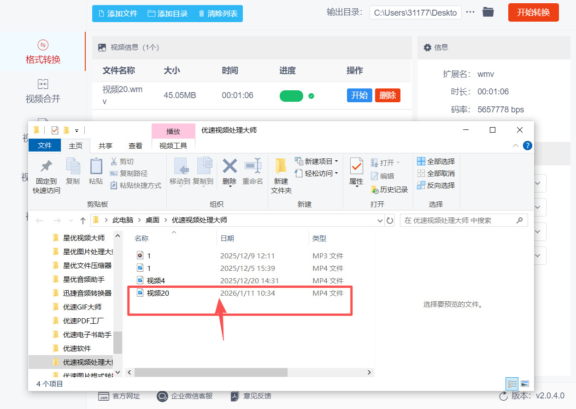Collapse the ribbon with the chevron arrow
Screen dimensions: 576x409
pos(516,146)
